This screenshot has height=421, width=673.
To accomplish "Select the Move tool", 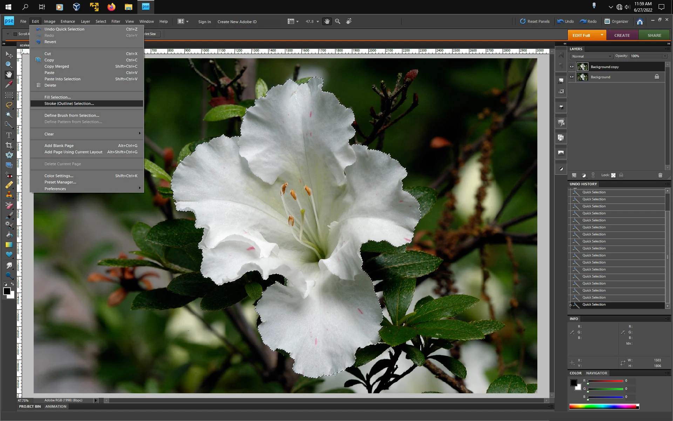I will (x=9, y=55).
